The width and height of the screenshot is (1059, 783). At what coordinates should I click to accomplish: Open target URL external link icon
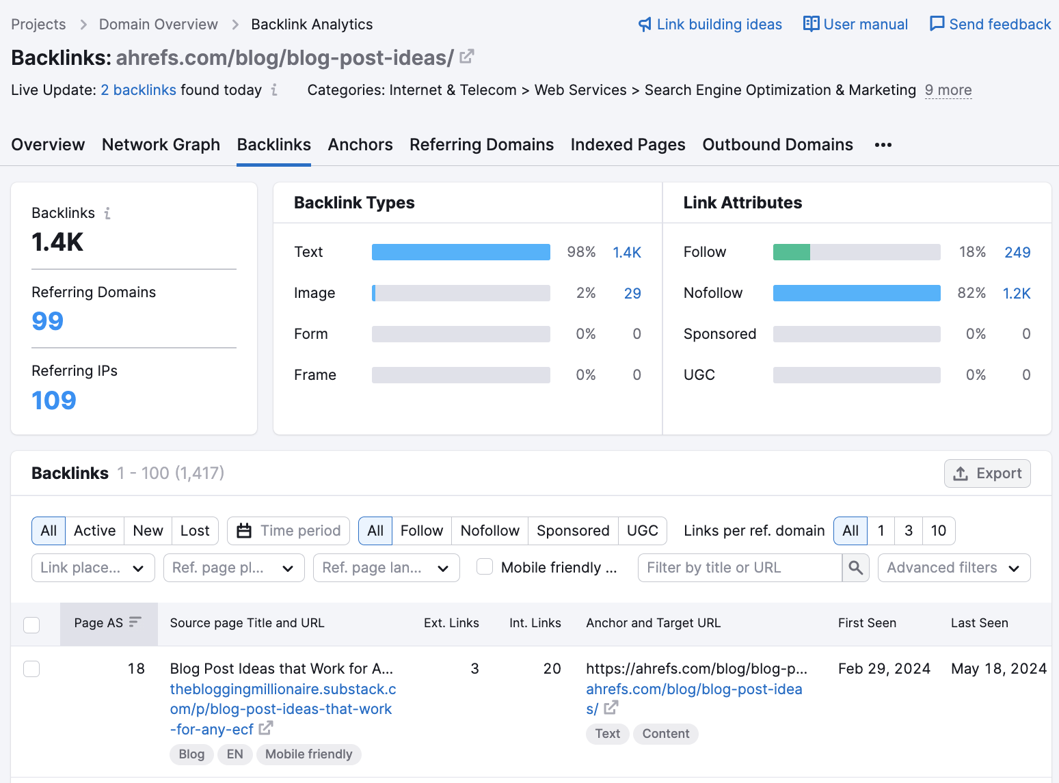click(x=611, y=708)
